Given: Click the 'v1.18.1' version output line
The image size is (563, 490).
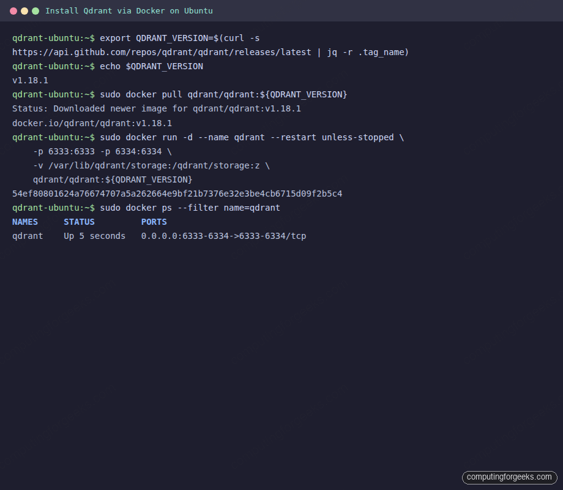Looking at the screenshot, I should pyautogui.click(x=30, y=80).
